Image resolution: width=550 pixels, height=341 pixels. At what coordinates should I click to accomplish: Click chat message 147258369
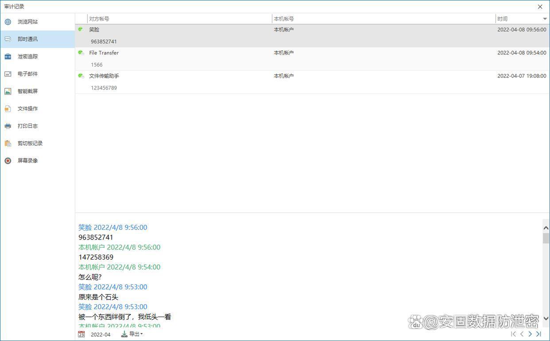96,257
